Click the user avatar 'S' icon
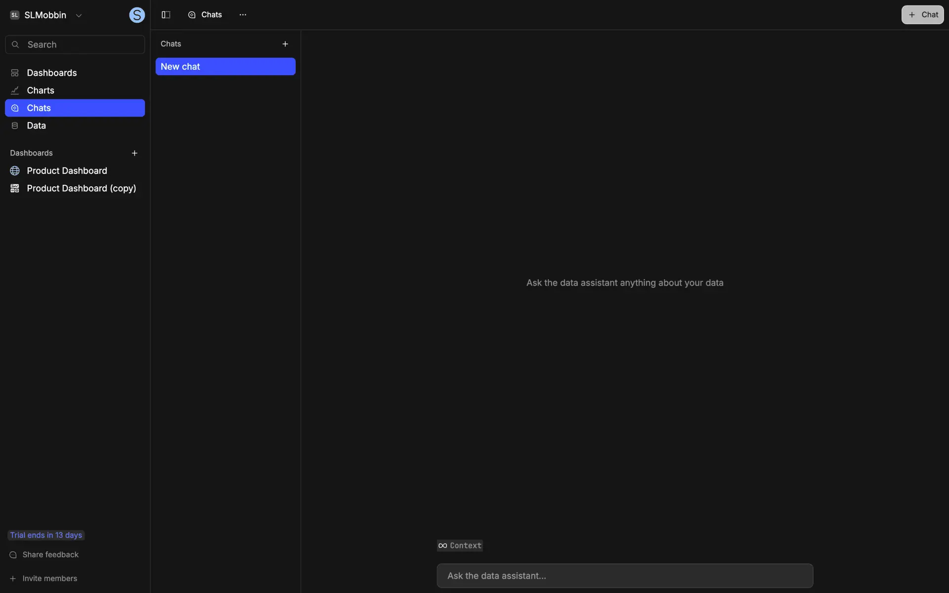This screenshot has height=593, width=949. point(137,15)
